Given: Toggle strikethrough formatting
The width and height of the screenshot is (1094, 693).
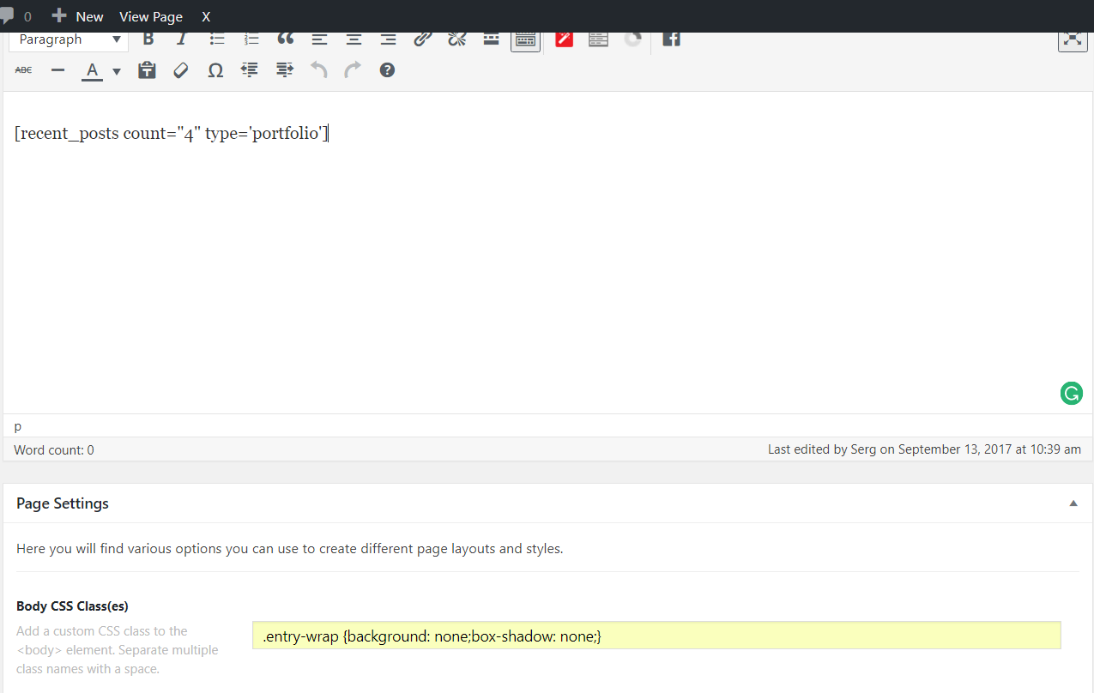Looking at the screenshot, I should [24, 70].
